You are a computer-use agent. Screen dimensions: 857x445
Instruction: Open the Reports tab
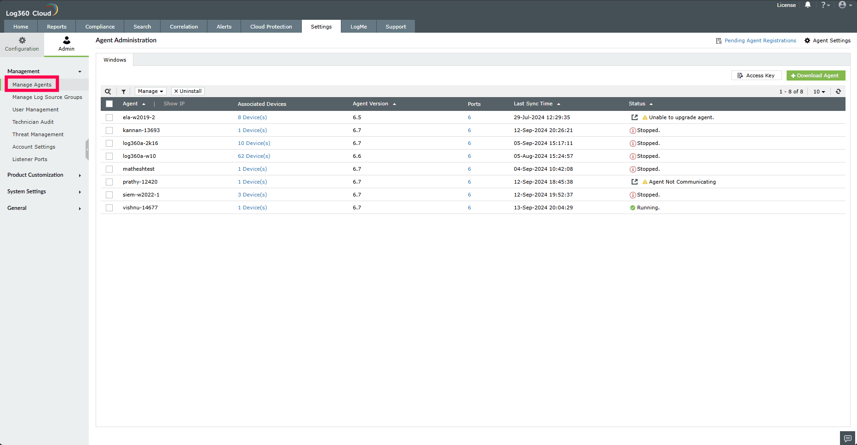click(57, 27)
